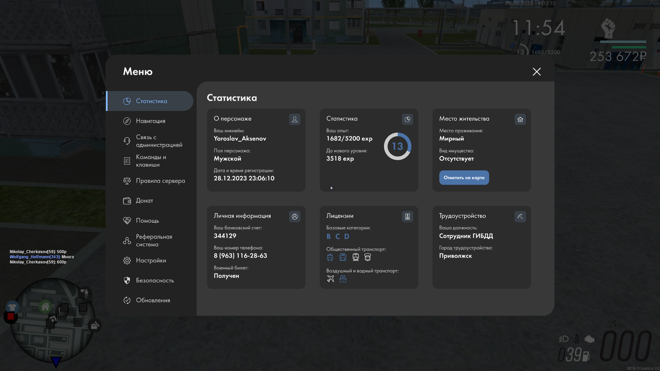Open Реферальная система section
Viewport: 660px width, 371px height.
(150, 241)
